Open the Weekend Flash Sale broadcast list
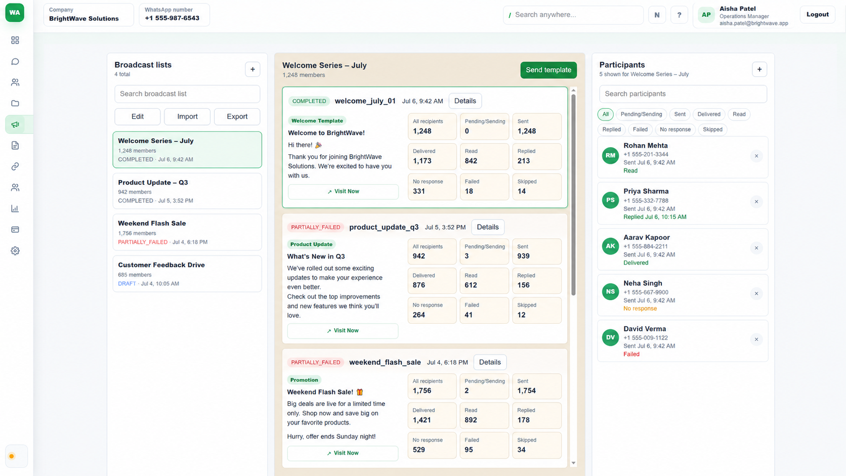Screen dimensions: 846x476 187,232
